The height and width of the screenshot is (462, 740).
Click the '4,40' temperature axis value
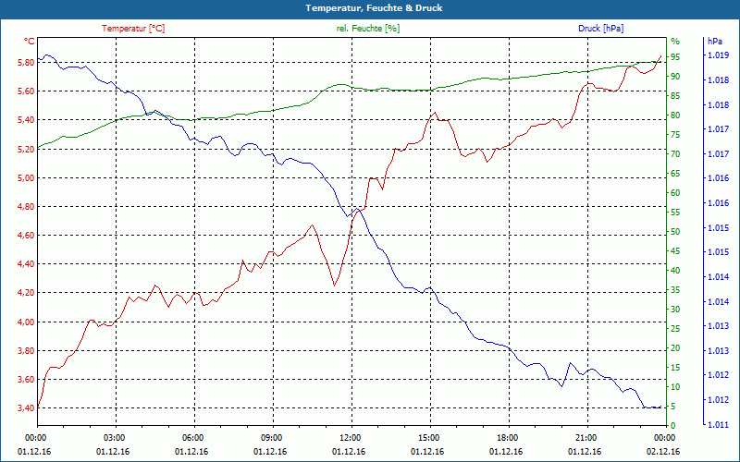pyautogui.click(x=27, y=264)
